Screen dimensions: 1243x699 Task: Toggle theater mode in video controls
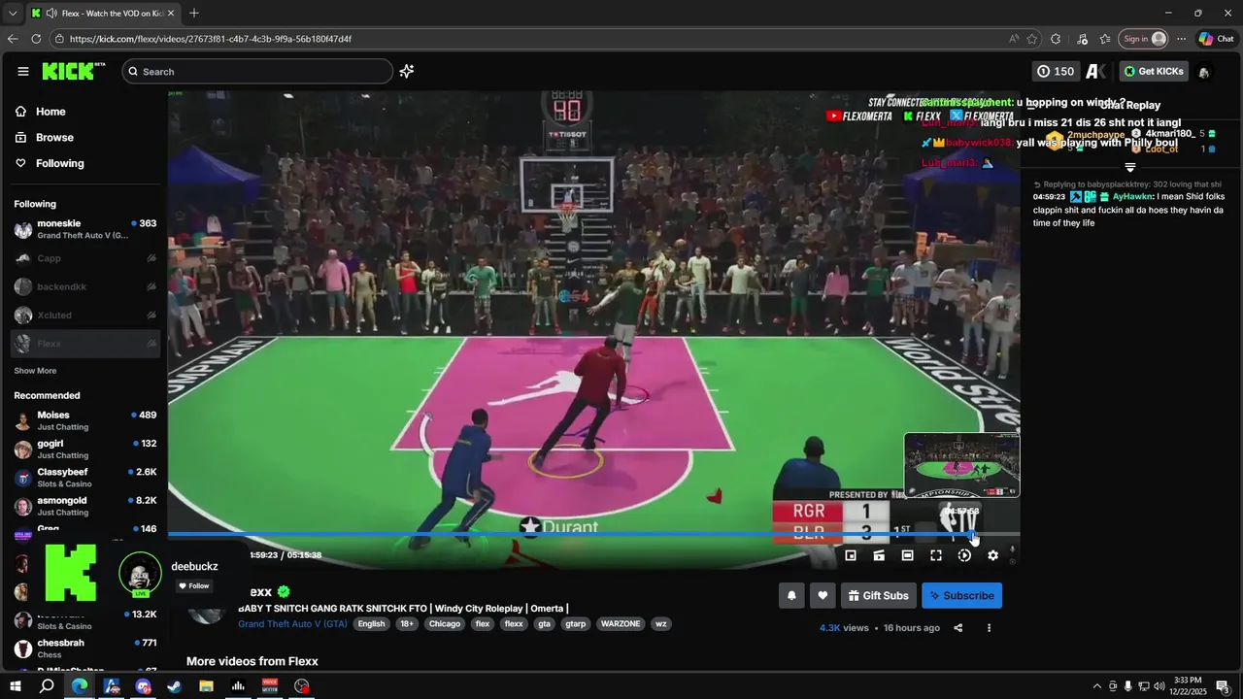[x=907, y=555]
